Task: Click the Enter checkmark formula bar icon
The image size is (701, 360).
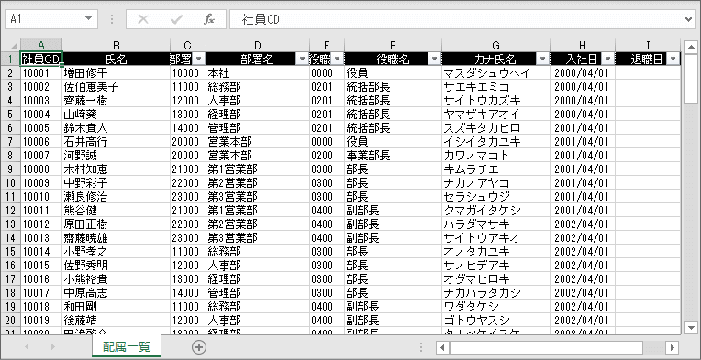Action: coord(176,19)
